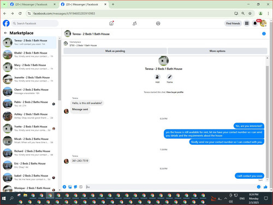This screenshot has height=205, width=273.
Task: Click the volume speaker tray icon
Action: [230, 201]
